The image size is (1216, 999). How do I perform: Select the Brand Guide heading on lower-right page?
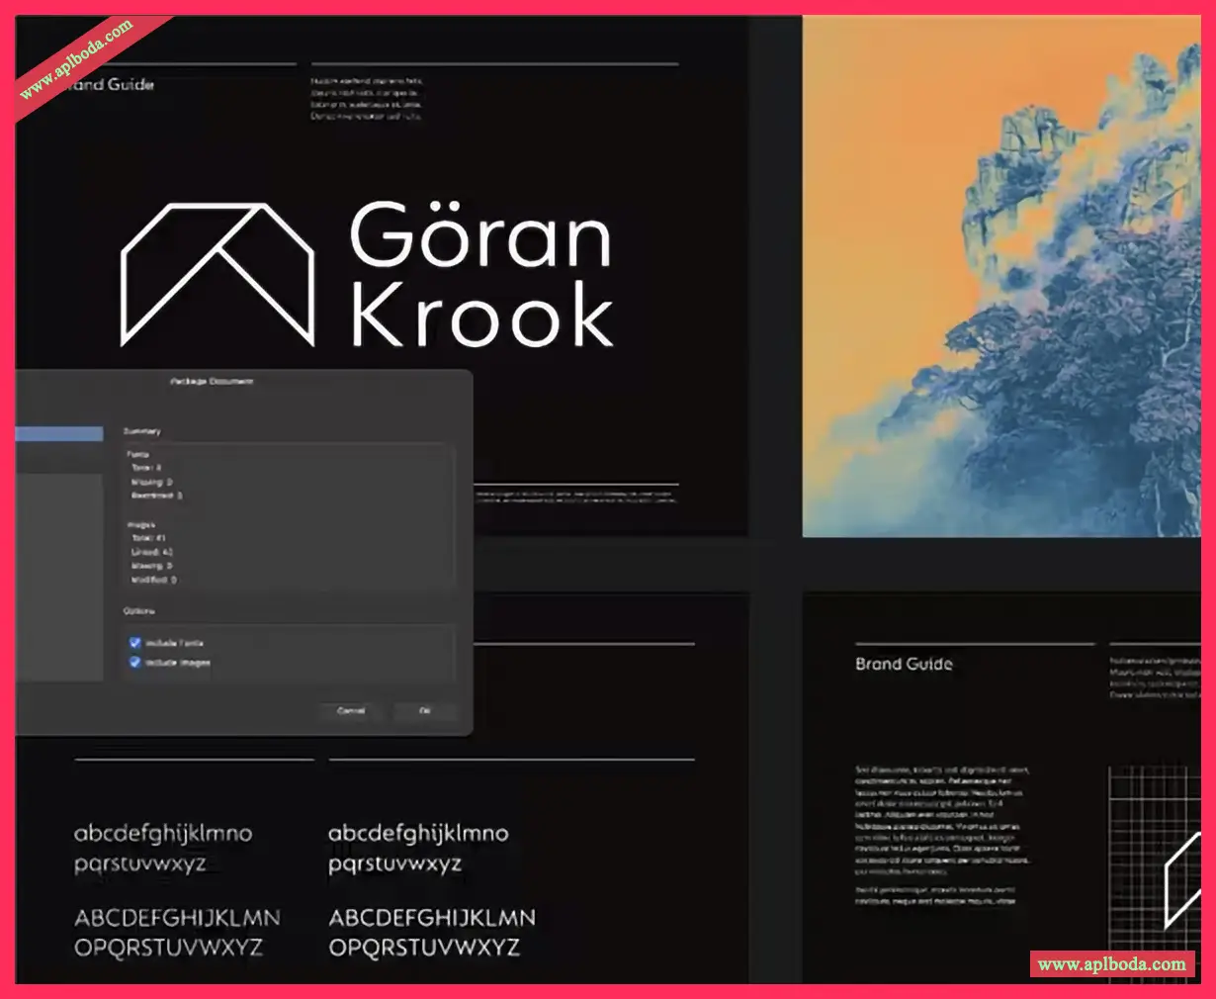pos(904,664)
